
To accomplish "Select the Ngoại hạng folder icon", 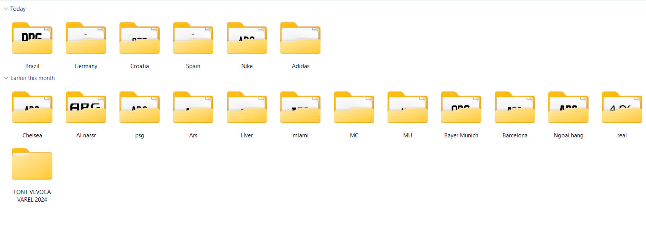I will [x=568, y=107].
